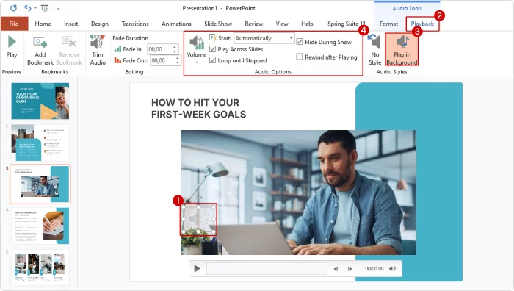Click the audio progress bar

tap(267, 269)
